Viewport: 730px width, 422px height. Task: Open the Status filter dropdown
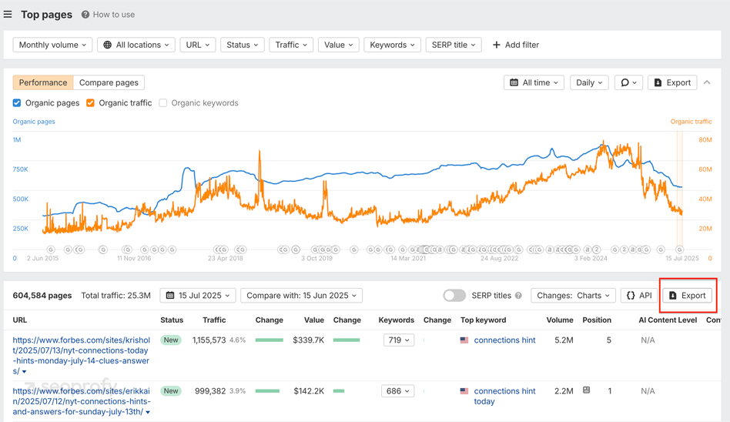(x=243, y=45)
